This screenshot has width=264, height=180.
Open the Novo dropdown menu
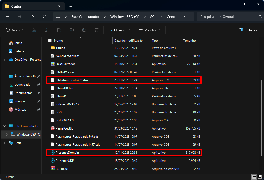coord(14,30)
